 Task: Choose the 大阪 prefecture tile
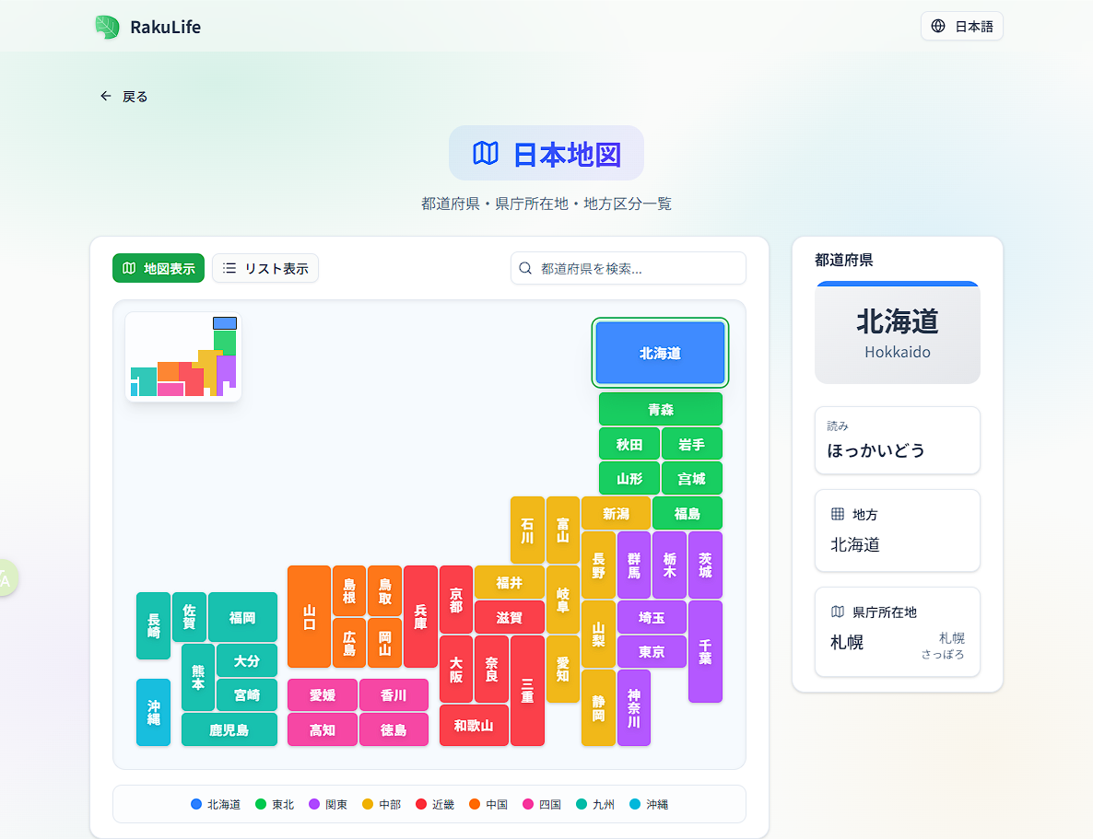[x=456, y=669]
